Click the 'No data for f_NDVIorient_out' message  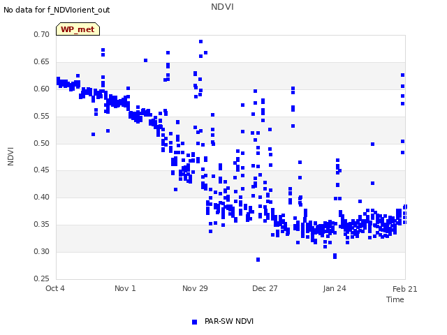pos(57,10)
